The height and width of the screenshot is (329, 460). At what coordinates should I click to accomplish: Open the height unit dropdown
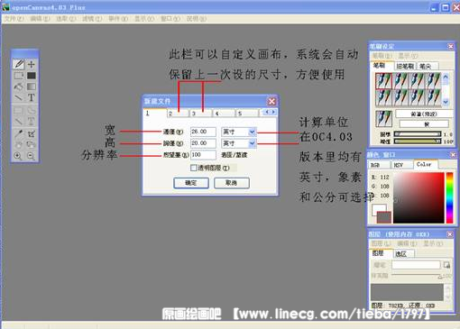pos(252,143)
